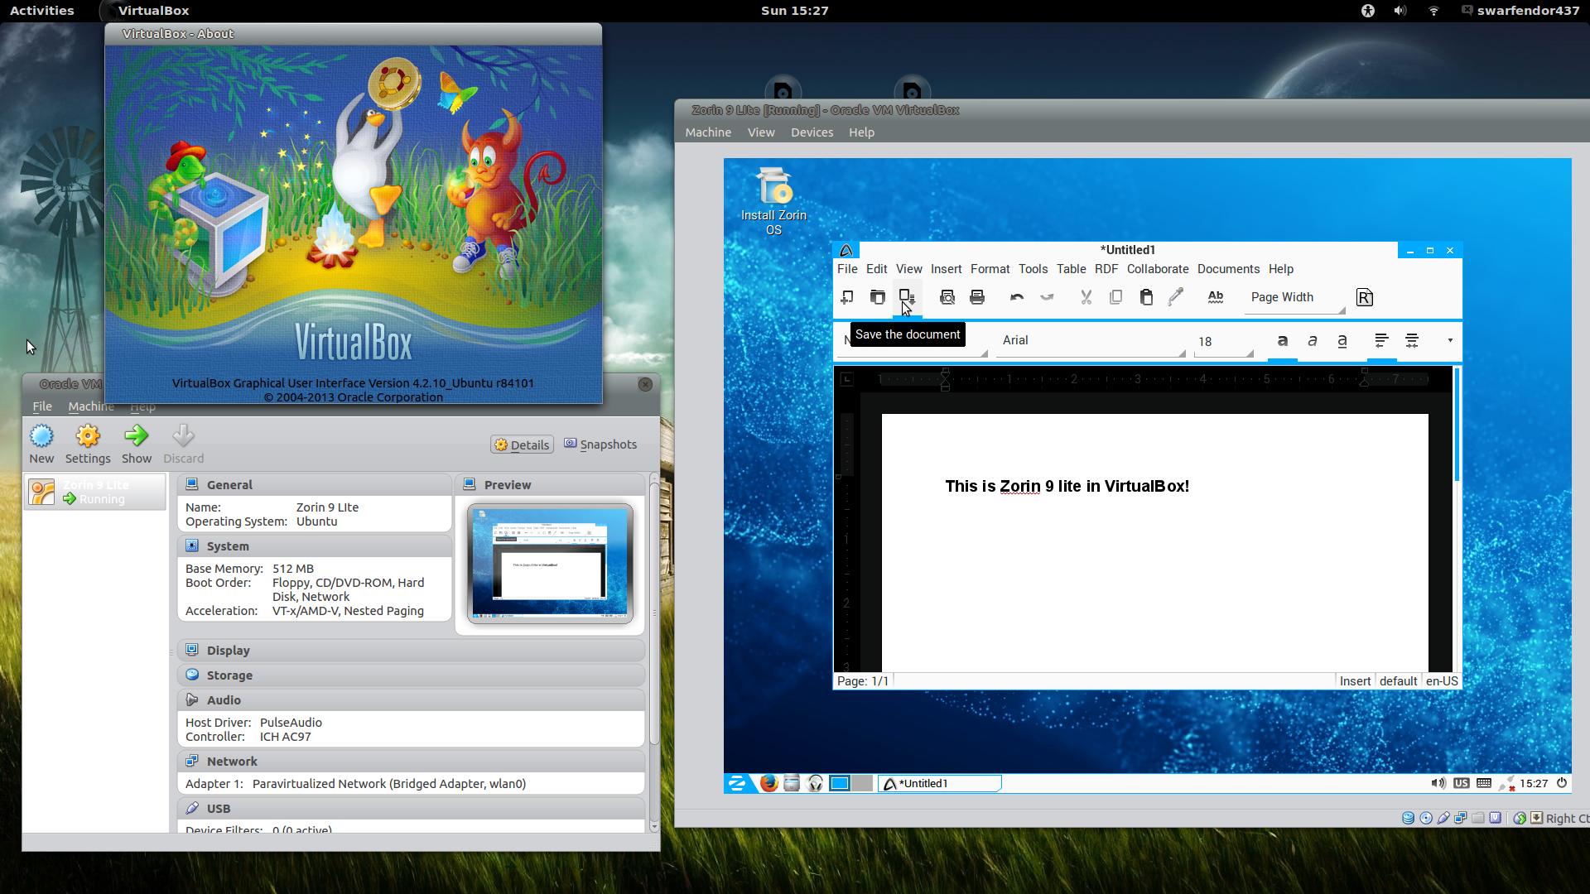
Task: Click the Print icon in AbiWord
Action: [977, 297]
